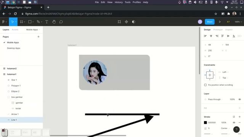Select the Hand tool

[54, 22]
